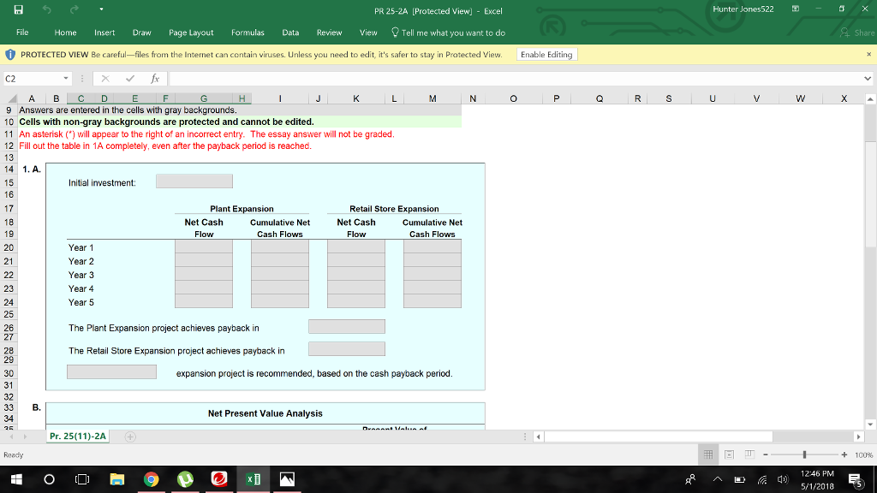Expand the formula bar chevron
Screen dimensions: 877x493
(x=868, y=79)
